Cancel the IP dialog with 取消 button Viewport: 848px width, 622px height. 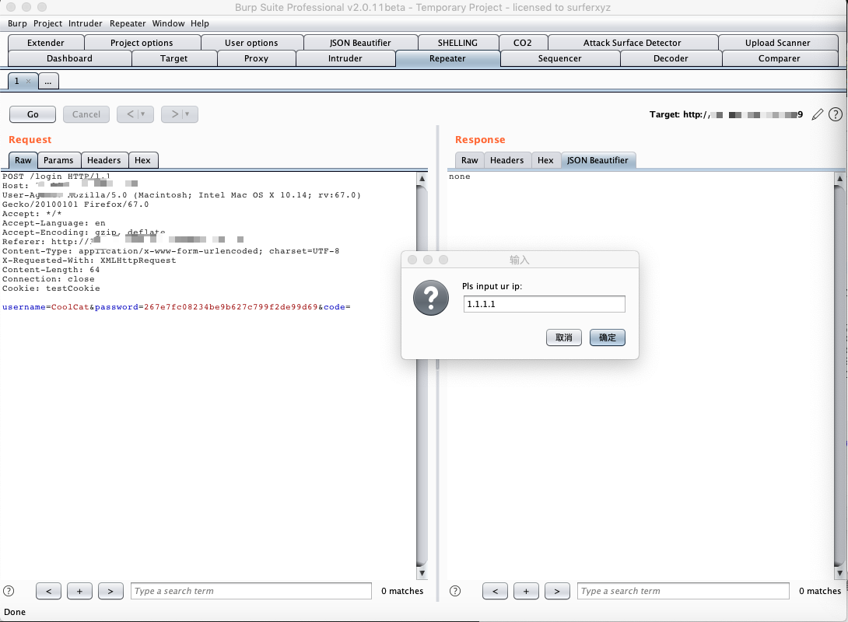pyautogui.click(x=563, y=337)
